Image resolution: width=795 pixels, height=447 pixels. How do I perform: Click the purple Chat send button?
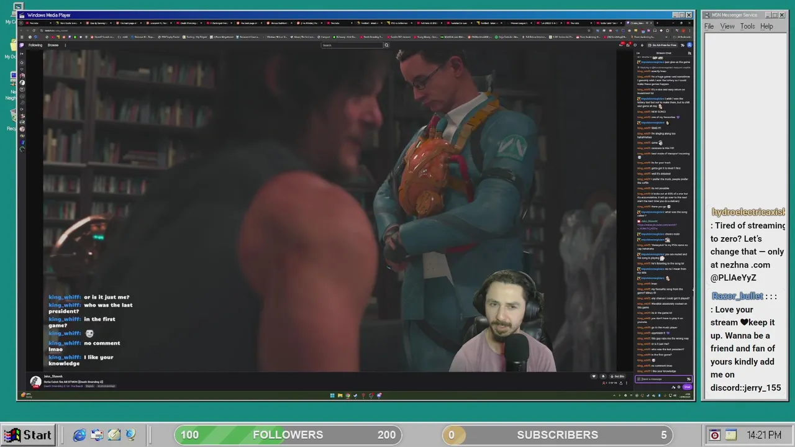(687, 387)
